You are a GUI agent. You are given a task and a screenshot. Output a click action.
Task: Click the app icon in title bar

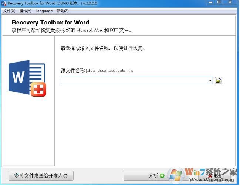(4, 3)
